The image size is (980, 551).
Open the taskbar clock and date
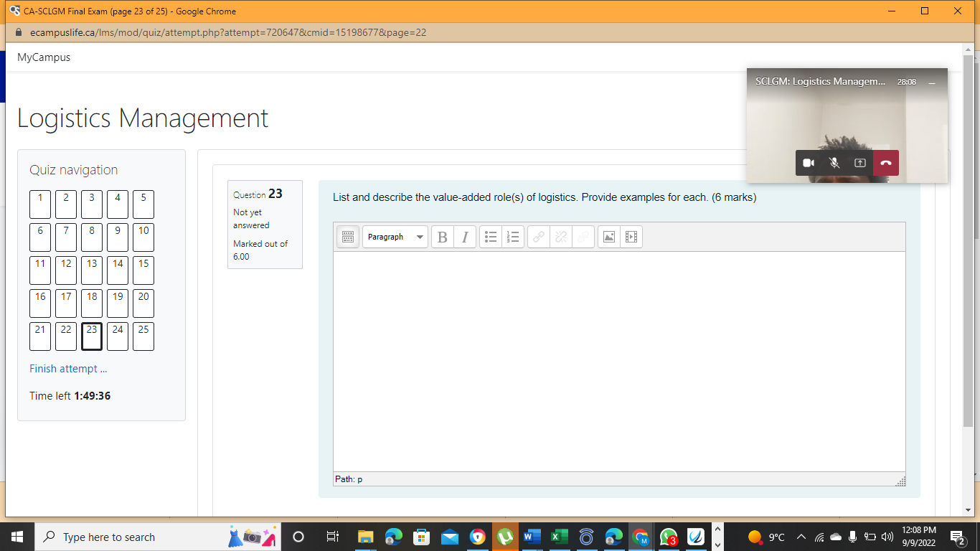(x=919, y=537)
